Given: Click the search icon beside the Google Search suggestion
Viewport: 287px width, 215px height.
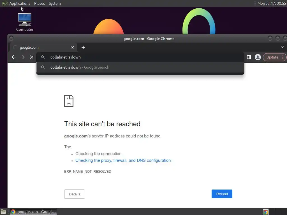Looking at the screenshot, I should [43, 67].
